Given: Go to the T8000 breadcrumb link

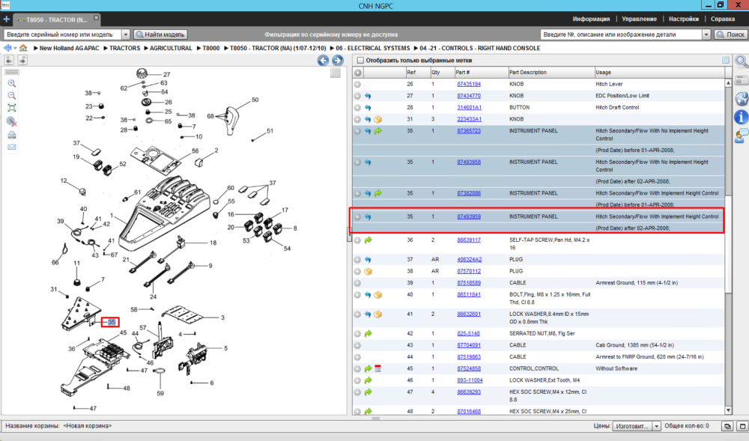Looking at the screenshot, I should pos(210,48).
